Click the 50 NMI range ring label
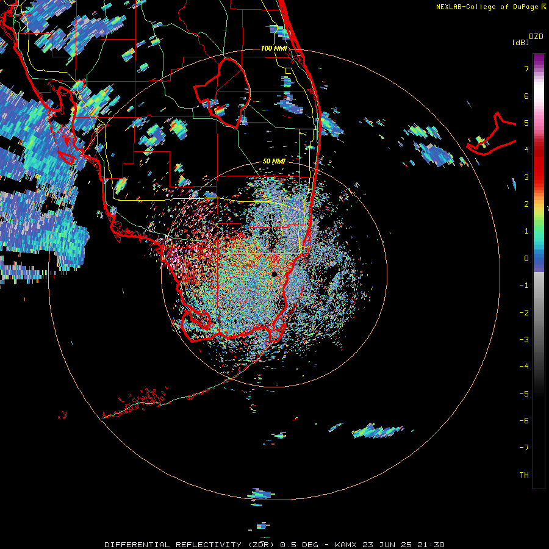The width and height of the screenshot is (549, 549). (274, 162)
